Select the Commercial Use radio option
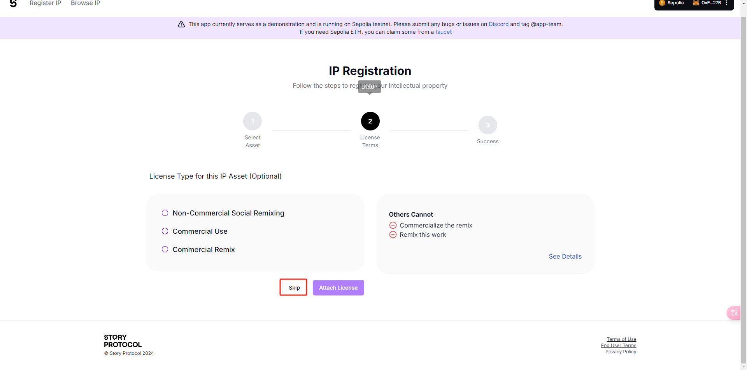Viewport: 747px width, 370px height. pos(165,231)
